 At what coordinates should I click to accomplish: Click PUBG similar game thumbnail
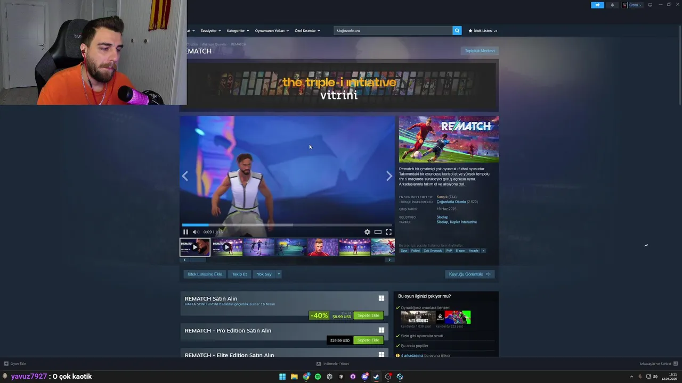(418, 317)
